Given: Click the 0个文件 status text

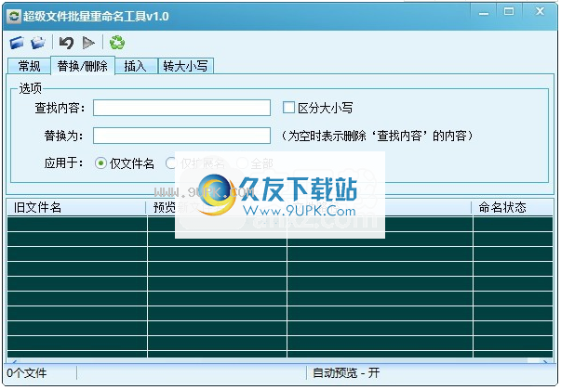Looking at the screenshot, I should click(27, 373).
